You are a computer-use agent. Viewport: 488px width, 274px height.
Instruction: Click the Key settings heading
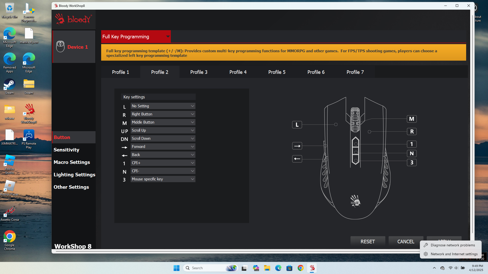[x=134, y=97]
